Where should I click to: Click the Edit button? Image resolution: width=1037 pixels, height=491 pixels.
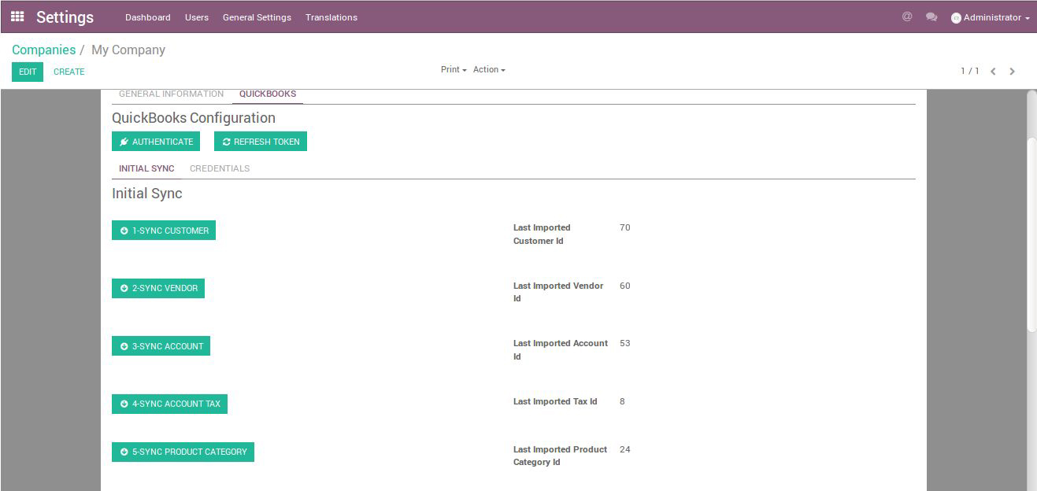pos(28,72)
